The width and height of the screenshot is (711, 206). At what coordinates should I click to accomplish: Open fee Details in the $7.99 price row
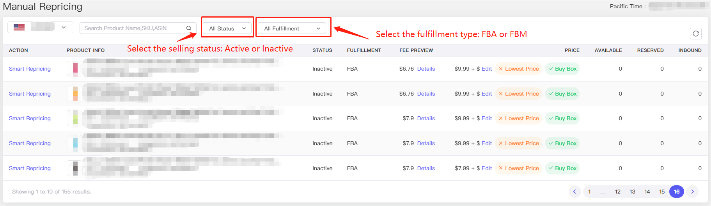[x=426, y=168]
